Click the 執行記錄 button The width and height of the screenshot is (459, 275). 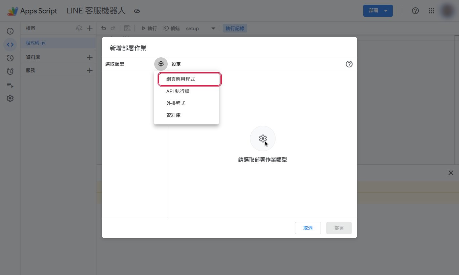pos(235,29)
